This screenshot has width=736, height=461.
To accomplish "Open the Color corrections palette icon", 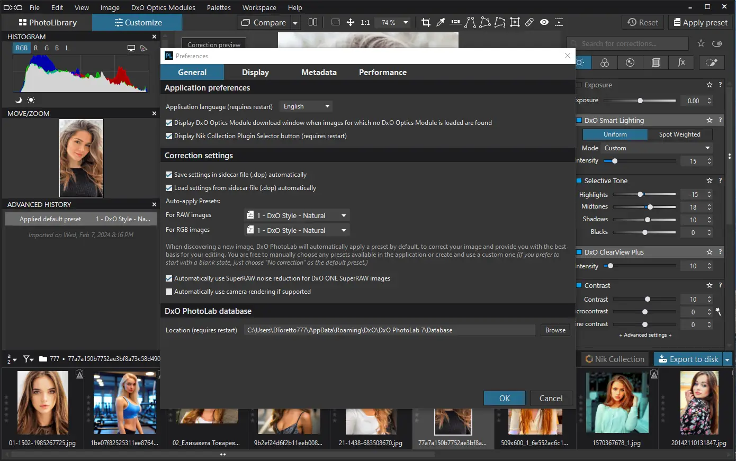I will click(605, 62).
